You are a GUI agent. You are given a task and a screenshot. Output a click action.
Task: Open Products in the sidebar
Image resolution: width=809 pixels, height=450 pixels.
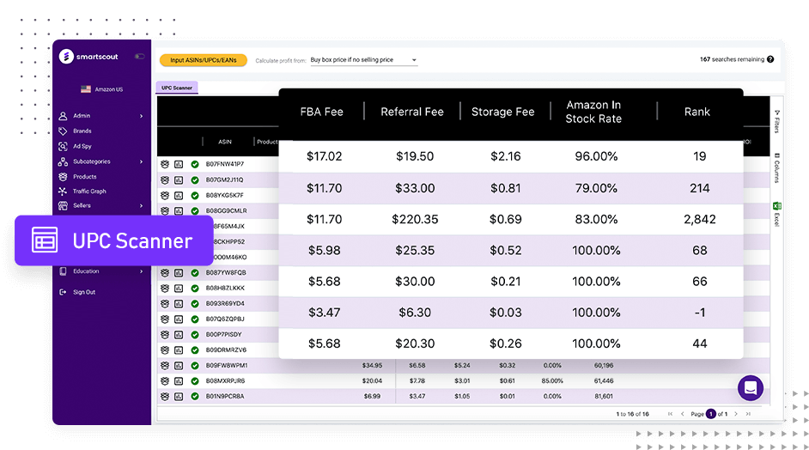[85, 177]
